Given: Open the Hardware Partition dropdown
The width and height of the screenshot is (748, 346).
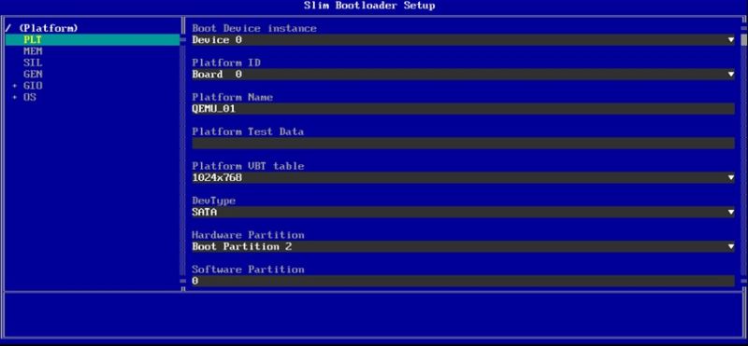Looking at the screenshot, I should click(x=463, y=246).
